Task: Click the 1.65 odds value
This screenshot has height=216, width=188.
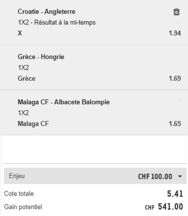Action: [175, 124]
